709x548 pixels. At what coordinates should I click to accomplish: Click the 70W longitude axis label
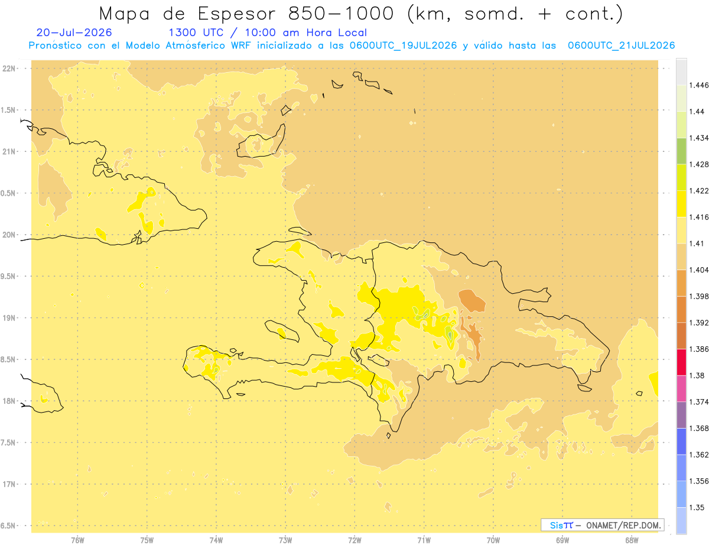tap(493, 540)
